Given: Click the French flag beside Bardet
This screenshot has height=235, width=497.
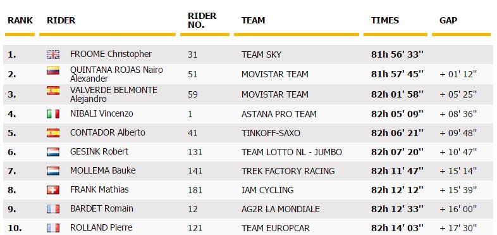Looking at the screenshot, I should pyautogui.click(x=53, y=209).
